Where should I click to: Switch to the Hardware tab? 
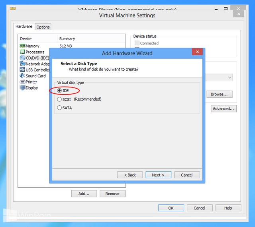click(x=24, y=27)
